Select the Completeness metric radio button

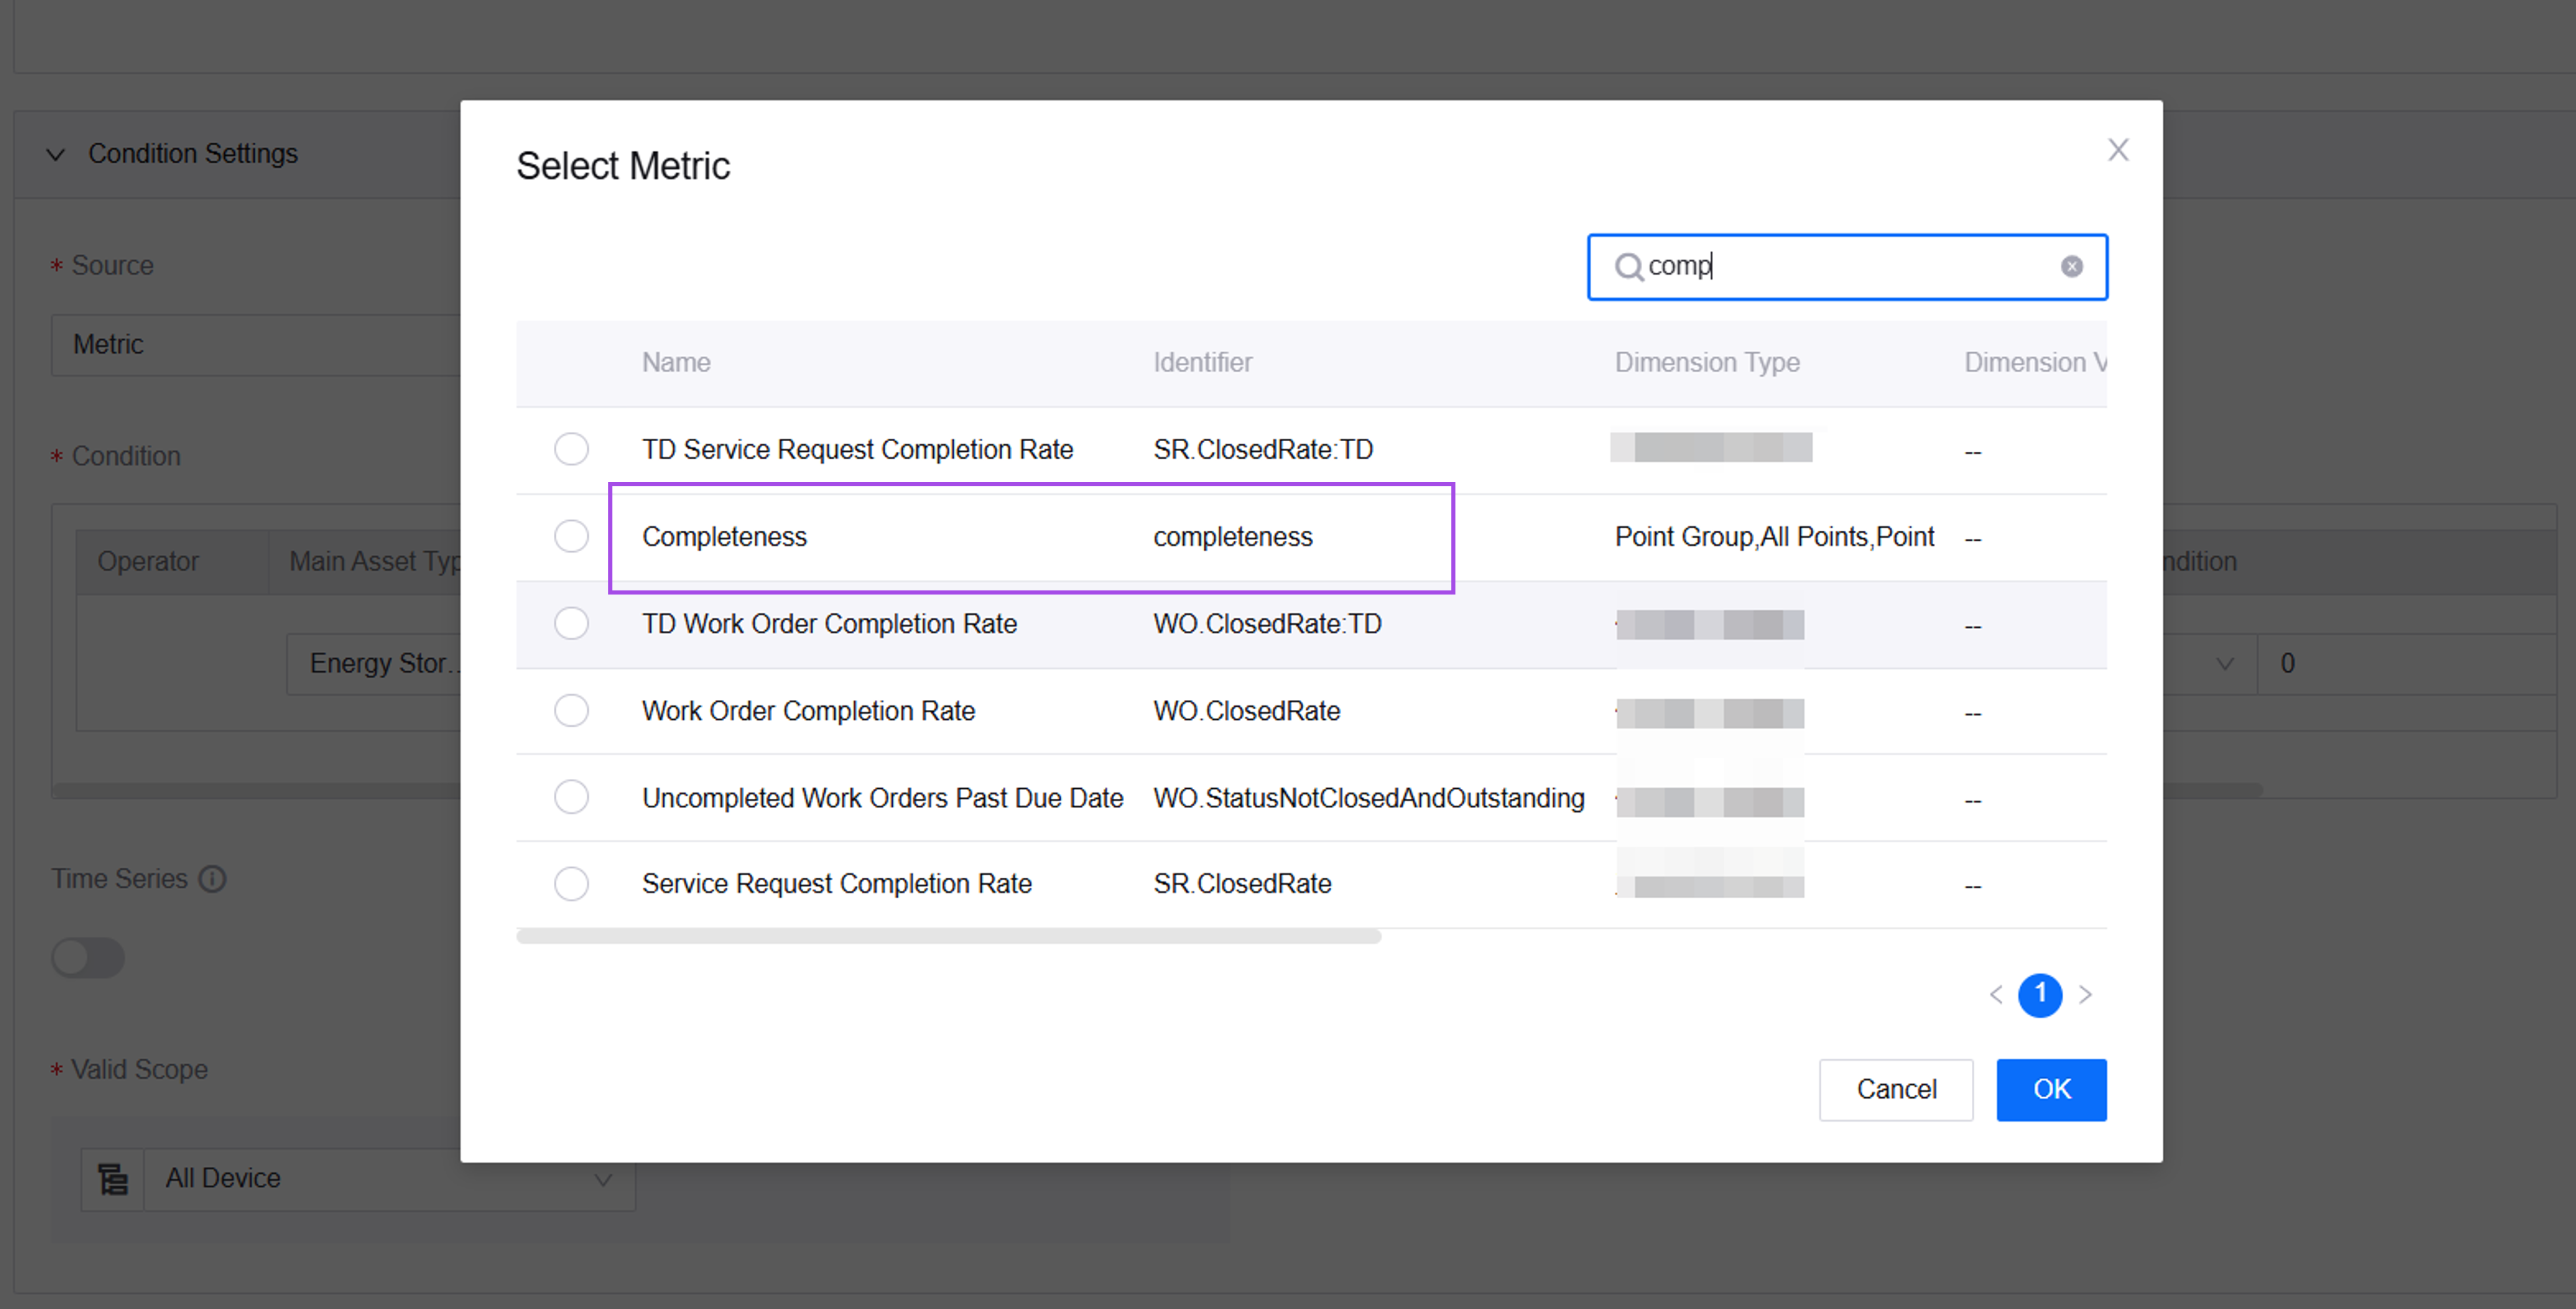click(x=571, y=537)
